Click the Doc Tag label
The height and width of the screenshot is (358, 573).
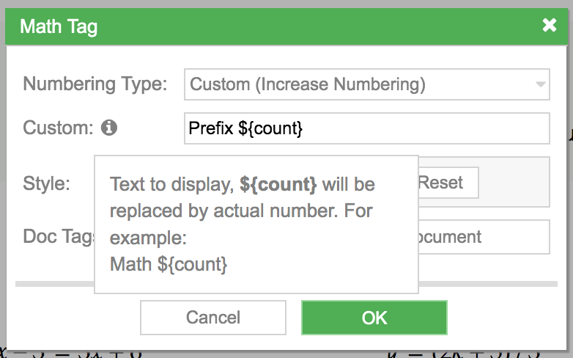coord(59,236)
